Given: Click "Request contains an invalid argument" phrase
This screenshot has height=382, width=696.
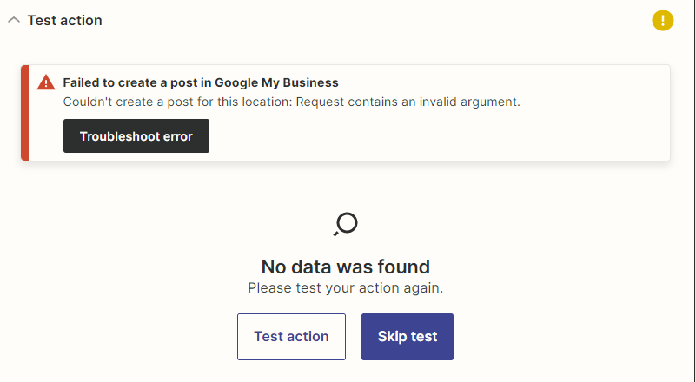Looking at the screenshot, I should 408,102.
